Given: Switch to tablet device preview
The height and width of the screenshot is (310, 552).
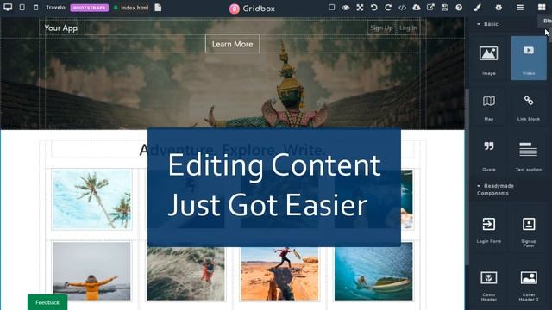Looking at the screenshot, I should [22, 8].
